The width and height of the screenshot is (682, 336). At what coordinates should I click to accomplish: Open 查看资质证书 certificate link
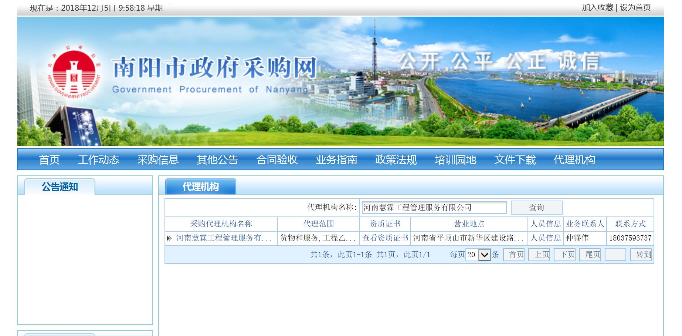coord(385,238)
